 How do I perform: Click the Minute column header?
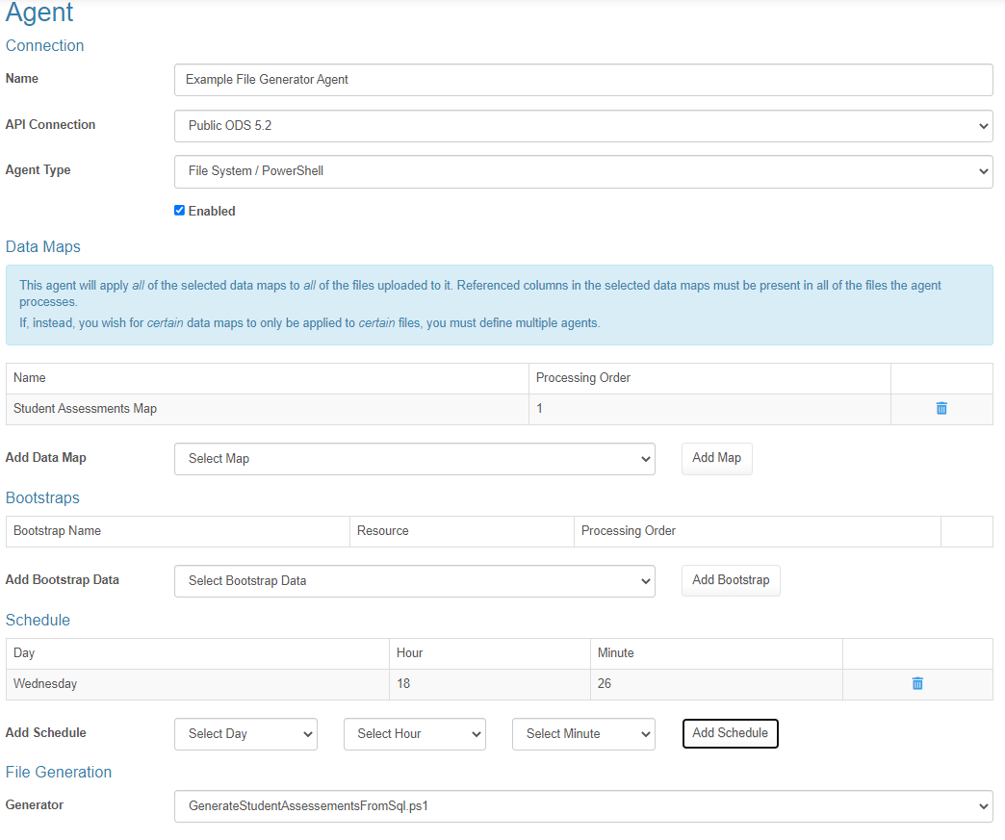615,653
